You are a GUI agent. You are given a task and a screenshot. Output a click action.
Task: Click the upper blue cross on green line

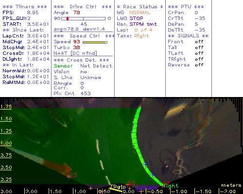coord(145,164)
